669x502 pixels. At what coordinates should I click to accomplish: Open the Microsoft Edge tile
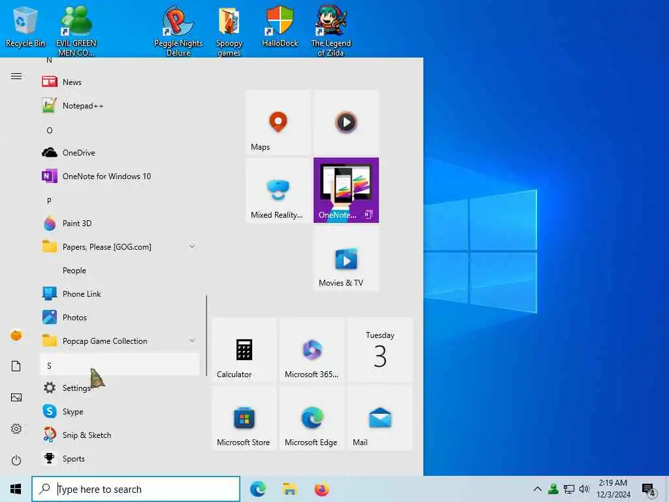[x=312, y=418]
